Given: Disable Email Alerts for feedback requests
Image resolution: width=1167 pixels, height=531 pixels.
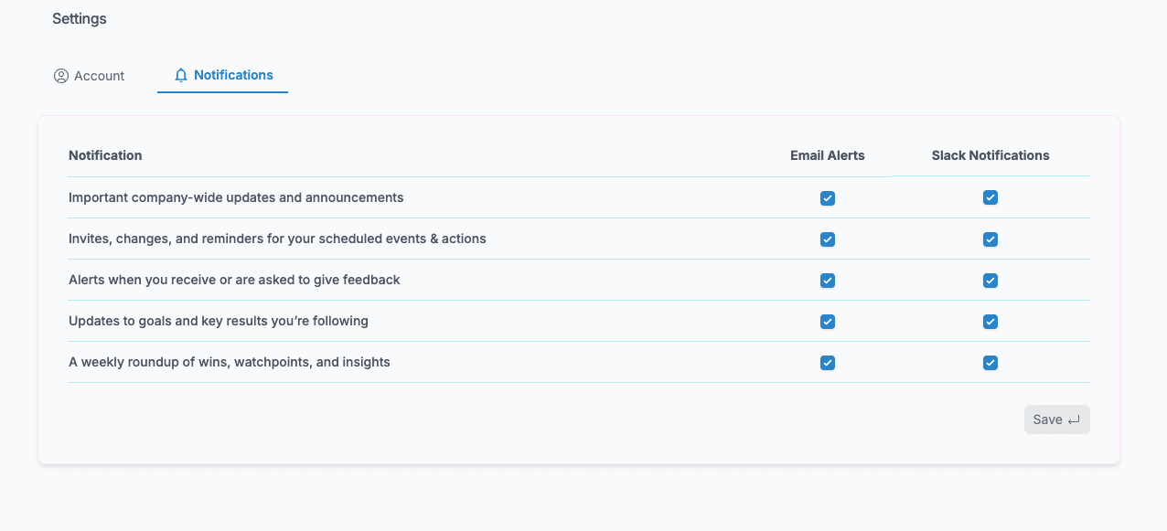Looking at the screenshot, I should click(828, 281).
